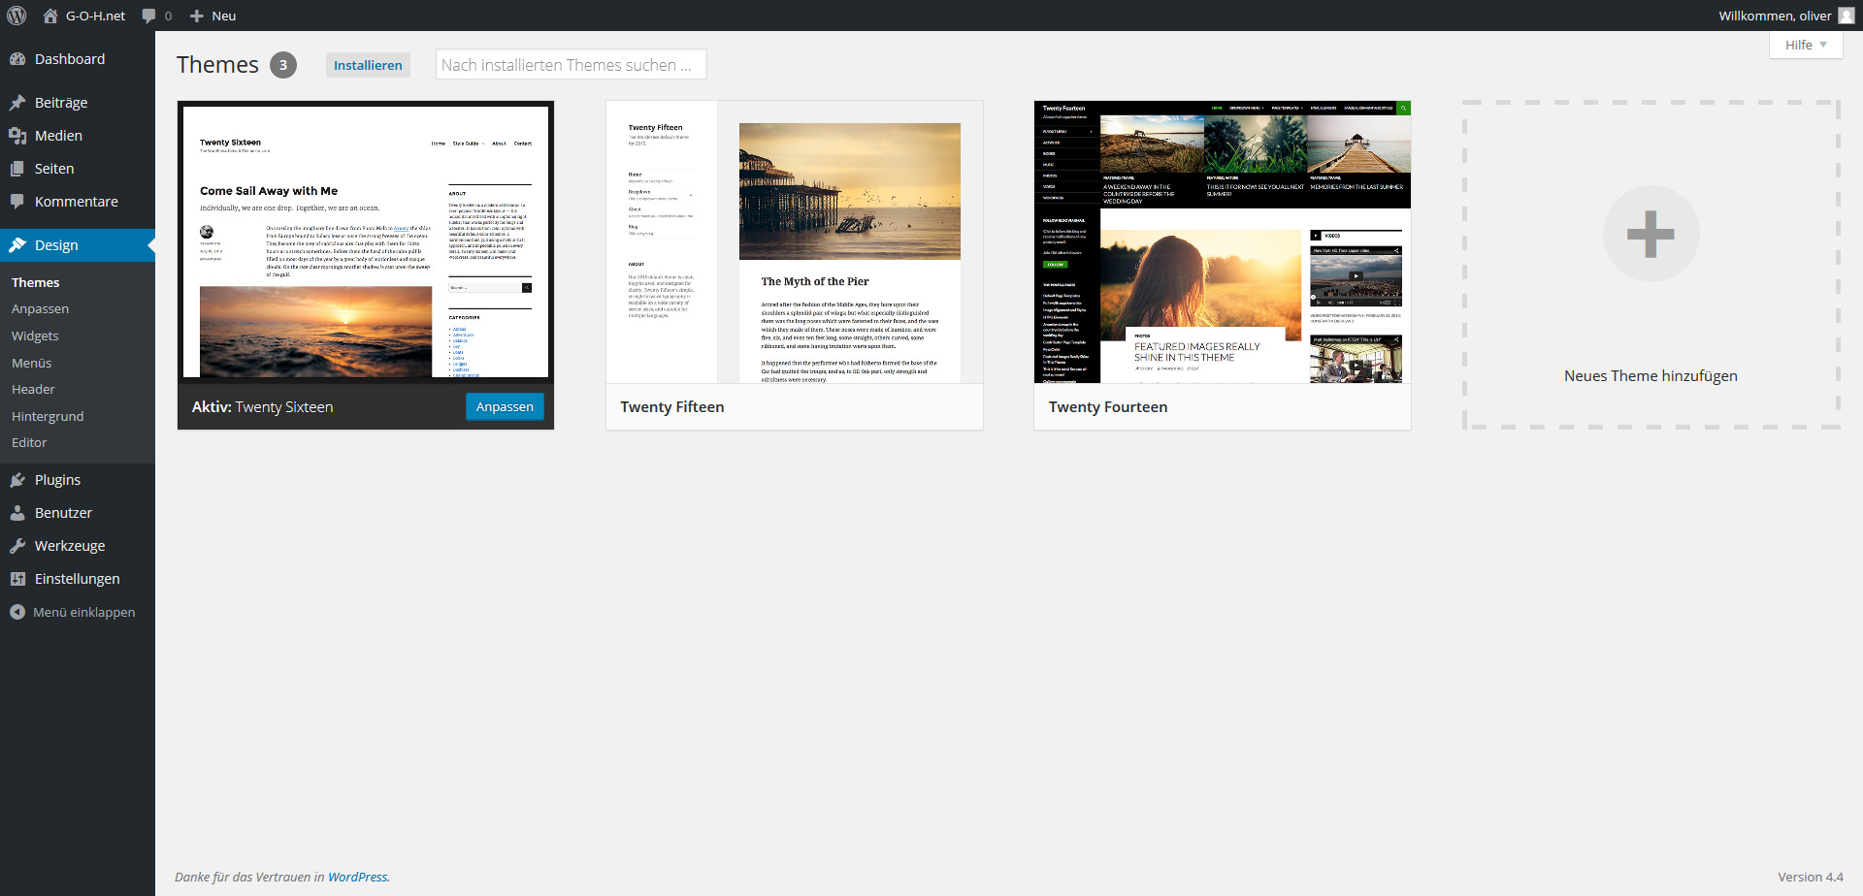
Task: Select the Twenty Fifteen theme screenshot
Action: (795, 241)
